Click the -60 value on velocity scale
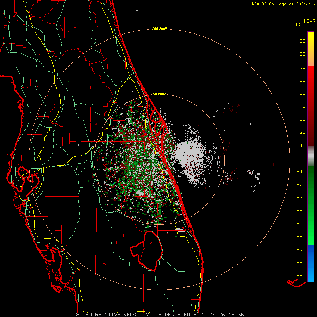This screenshot has width=317, height=317. pos(301,237)
